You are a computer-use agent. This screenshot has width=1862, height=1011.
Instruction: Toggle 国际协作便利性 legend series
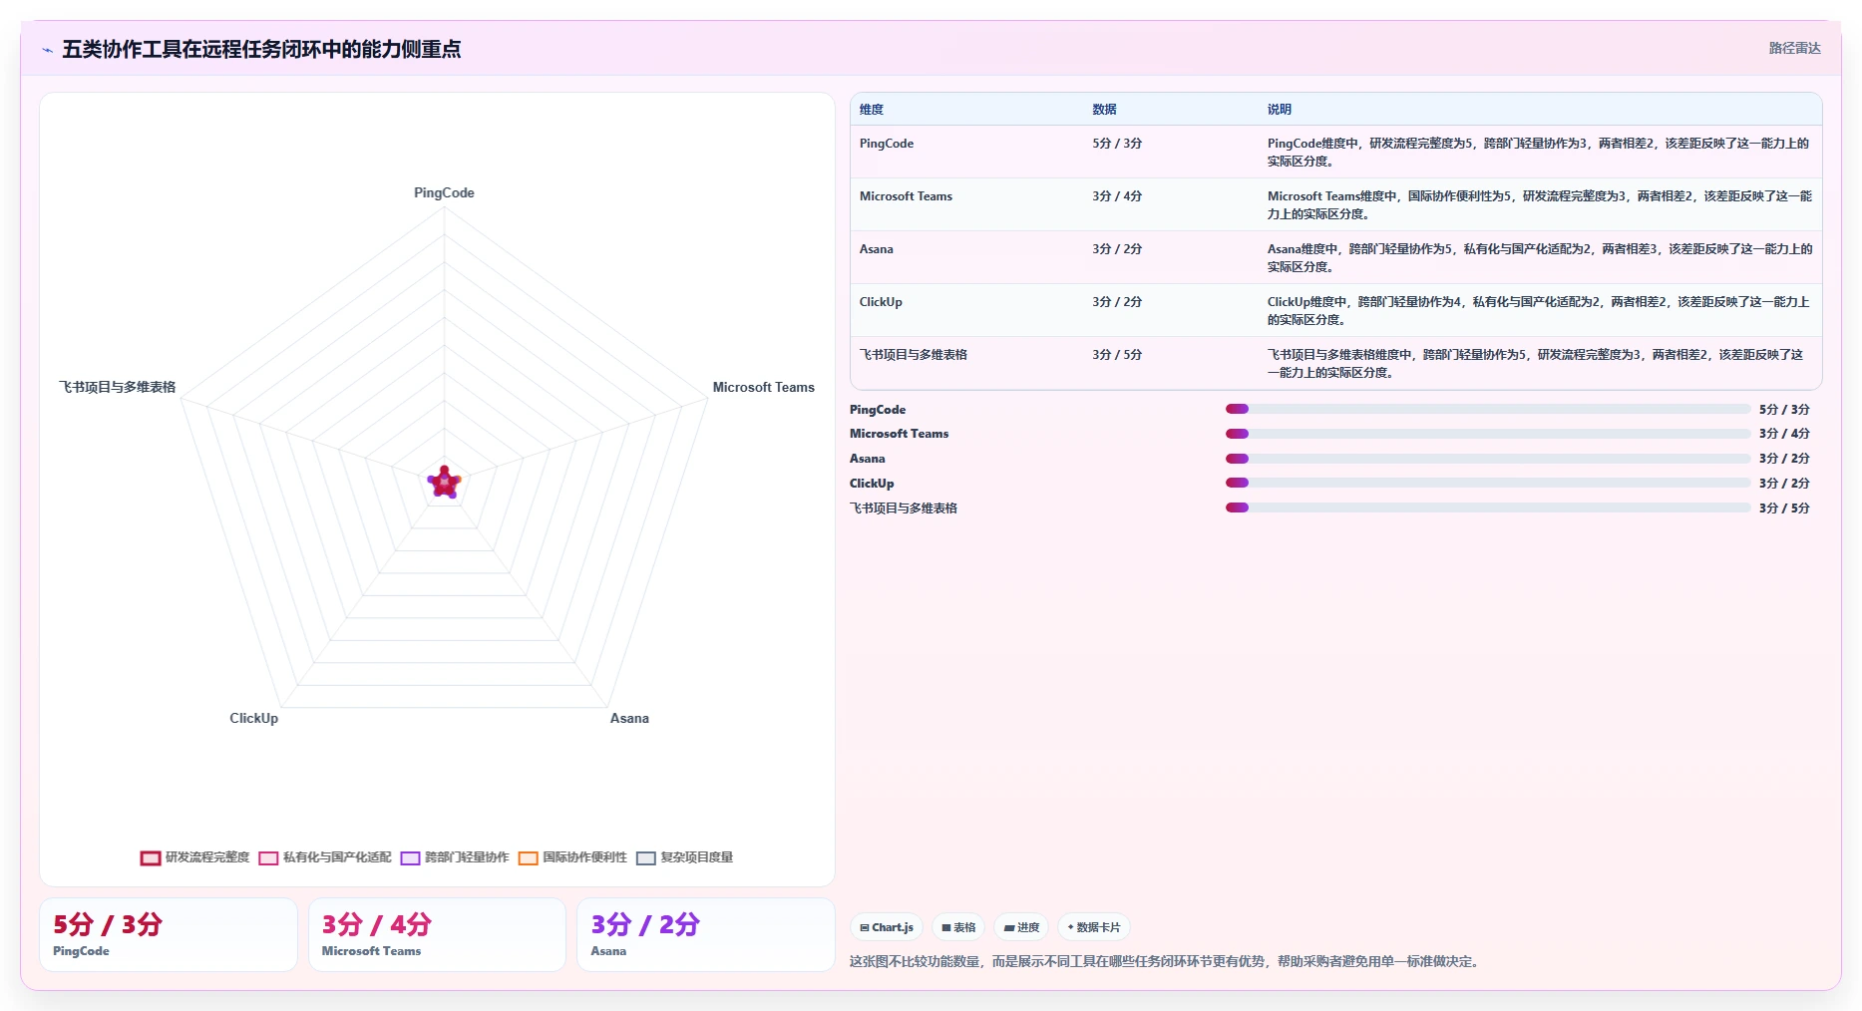(572, 857)
